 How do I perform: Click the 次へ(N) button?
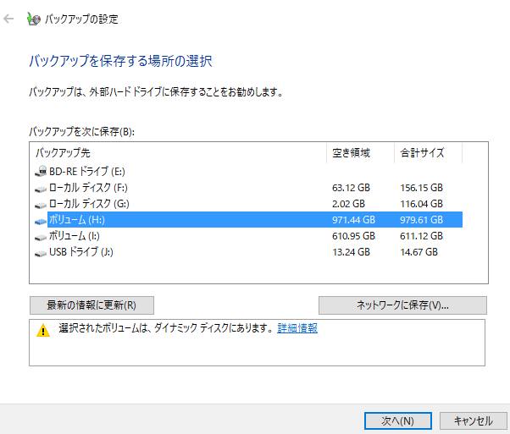[x=396, y=420]
